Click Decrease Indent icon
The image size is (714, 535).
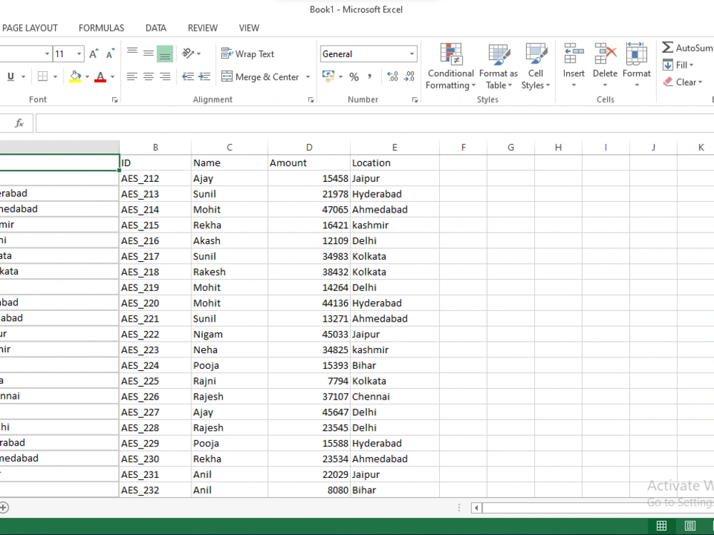188,76
